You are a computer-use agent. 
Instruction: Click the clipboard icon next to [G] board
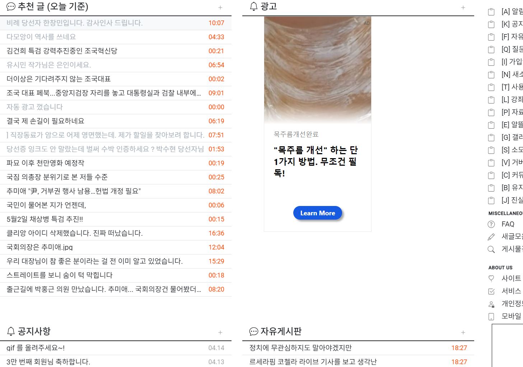click(x=491, y=138)
